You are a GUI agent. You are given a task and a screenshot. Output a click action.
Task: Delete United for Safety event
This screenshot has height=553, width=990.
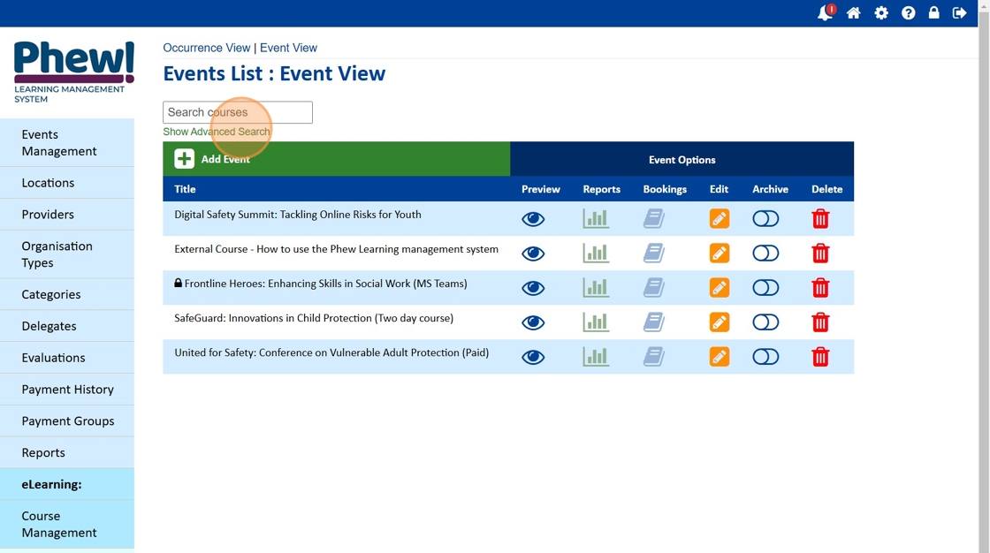tap(820, 357)
